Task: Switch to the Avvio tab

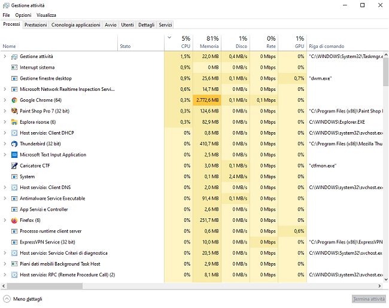Action: (x=111, y=25)
